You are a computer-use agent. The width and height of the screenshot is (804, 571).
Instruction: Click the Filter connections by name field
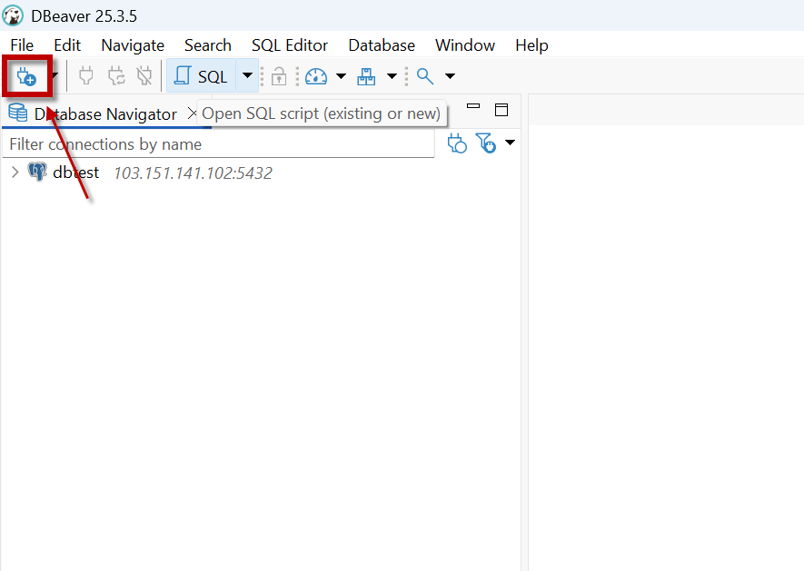click(x=218, y=144)
